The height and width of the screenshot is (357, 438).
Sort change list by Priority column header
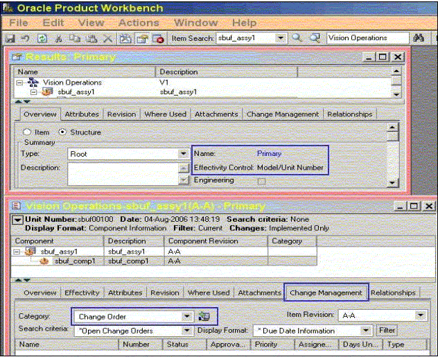272,344
